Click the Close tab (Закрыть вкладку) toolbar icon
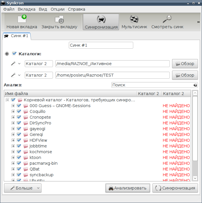The image size is (202, 203). (x=59, y=19)
